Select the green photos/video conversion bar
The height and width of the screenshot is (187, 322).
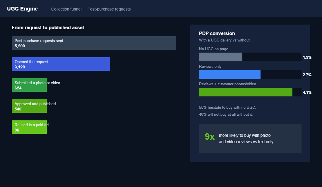tap(246, 92)
